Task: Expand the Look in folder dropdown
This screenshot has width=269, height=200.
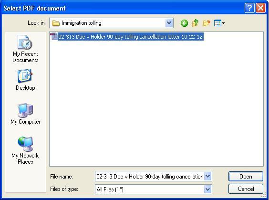Action: (x=169, y=23)
